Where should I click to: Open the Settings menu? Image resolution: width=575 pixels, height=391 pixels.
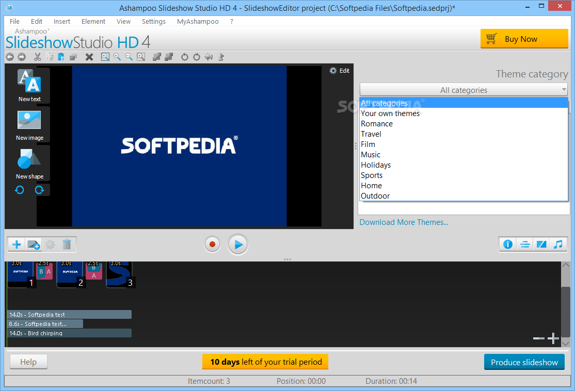[x=154, y=21]
